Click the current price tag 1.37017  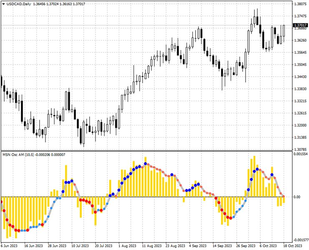[x=300, y=25]
